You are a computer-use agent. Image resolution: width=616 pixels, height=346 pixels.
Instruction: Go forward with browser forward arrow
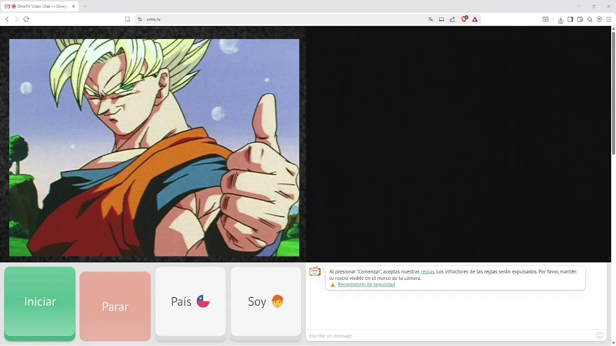(x=16, y=19)
